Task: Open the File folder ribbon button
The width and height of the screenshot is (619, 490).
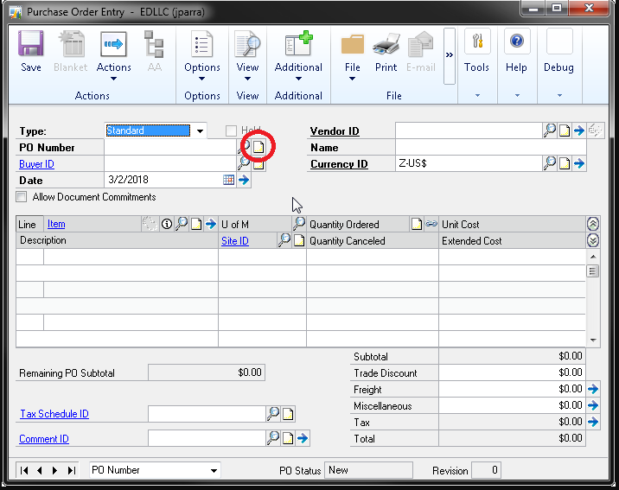Action: 352,54
